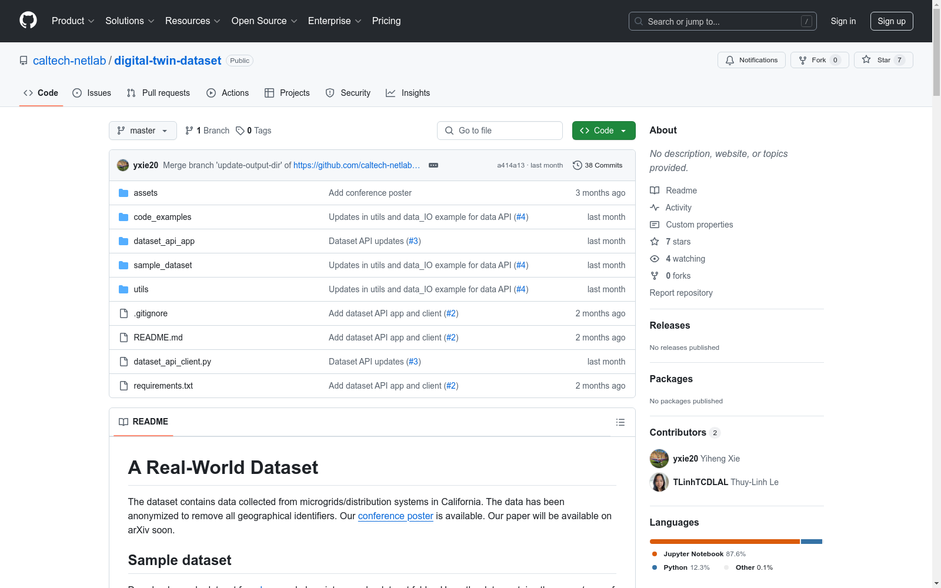Click the Star icon

(x=866, y=59)
